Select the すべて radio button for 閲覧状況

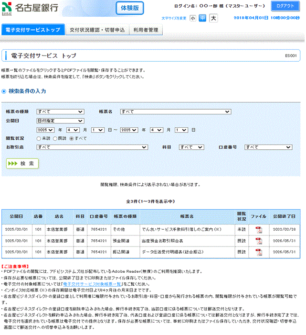click(72, 139)
